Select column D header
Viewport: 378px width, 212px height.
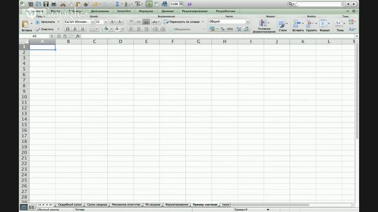120,42
